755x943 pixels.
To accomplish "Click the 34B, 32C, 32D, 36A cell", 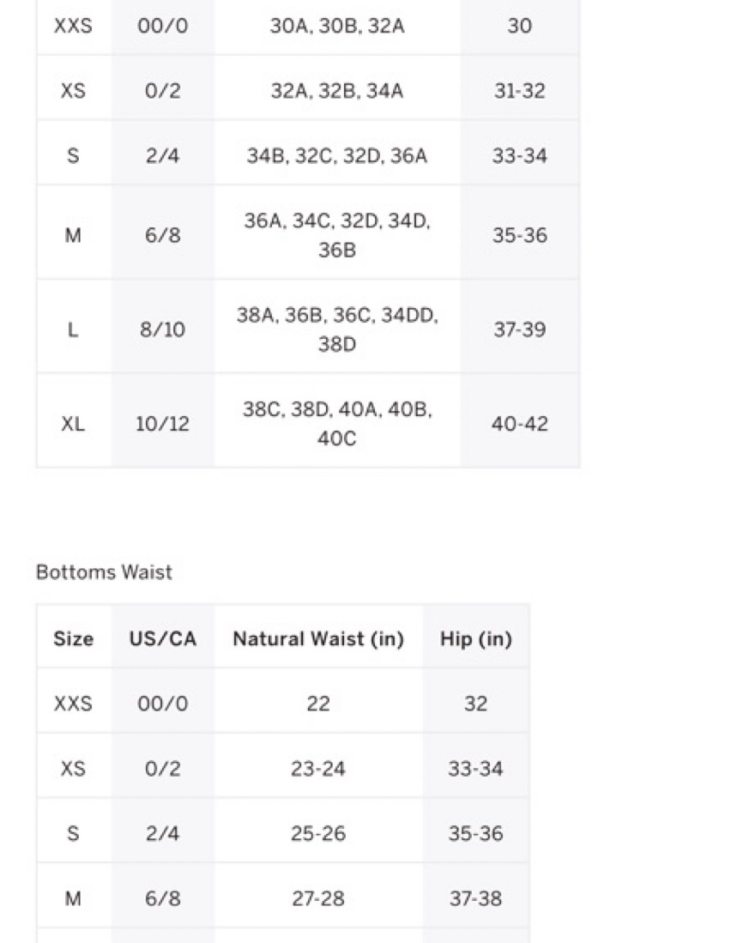I will [x=337, y=156].
